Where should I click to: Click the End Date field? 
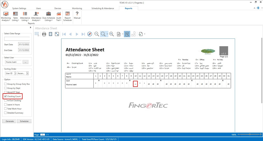pyautogui.click(x=24, y=50)
